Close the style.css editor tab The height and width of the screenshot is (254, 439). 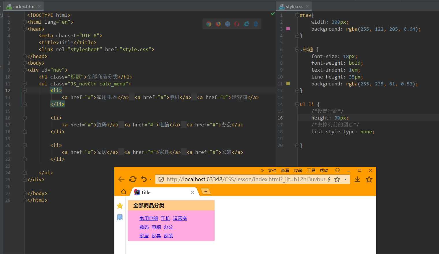point(307,6)
